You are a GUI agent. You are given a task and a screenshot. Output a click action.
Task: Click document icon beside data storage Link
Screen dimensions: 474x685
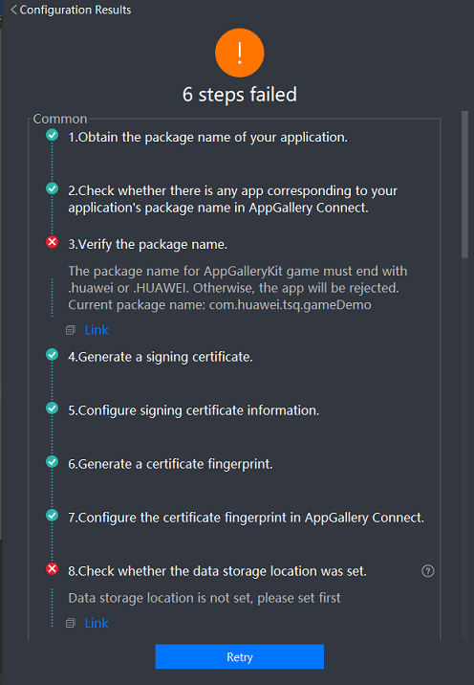pyautogui.click(x=71, y=624)
